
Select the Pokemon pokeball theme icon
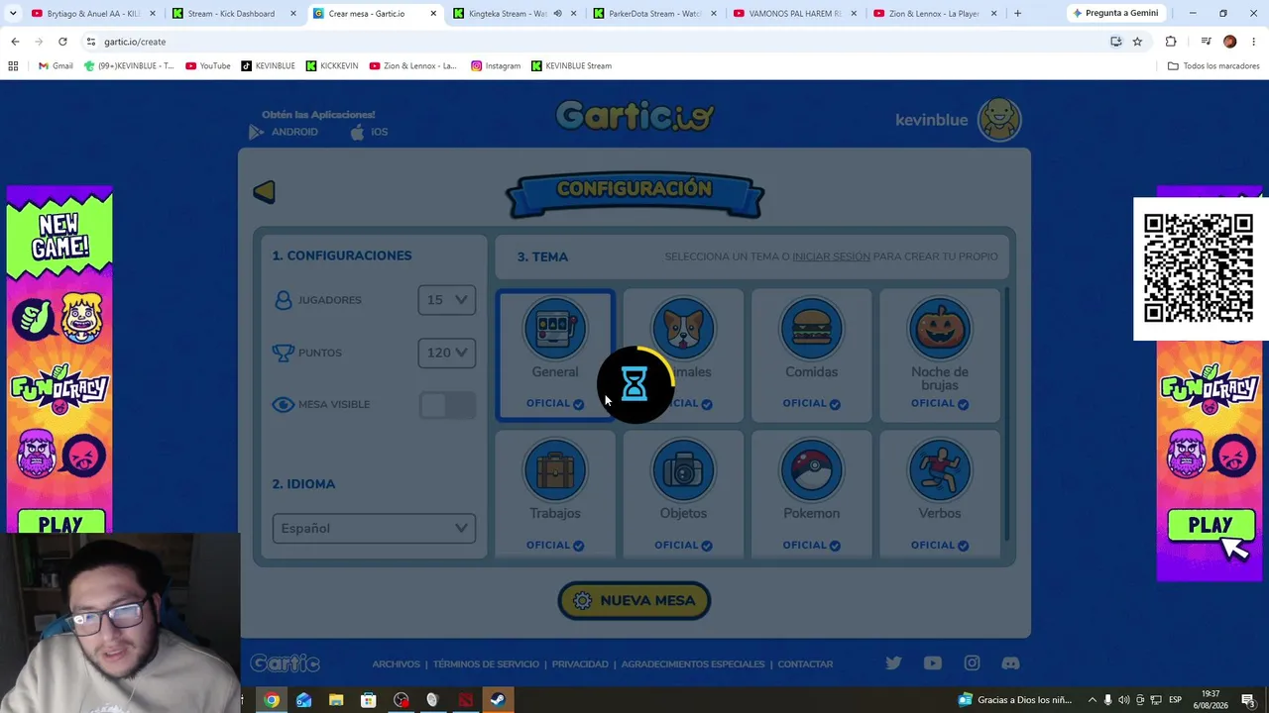tap(811, 470)
